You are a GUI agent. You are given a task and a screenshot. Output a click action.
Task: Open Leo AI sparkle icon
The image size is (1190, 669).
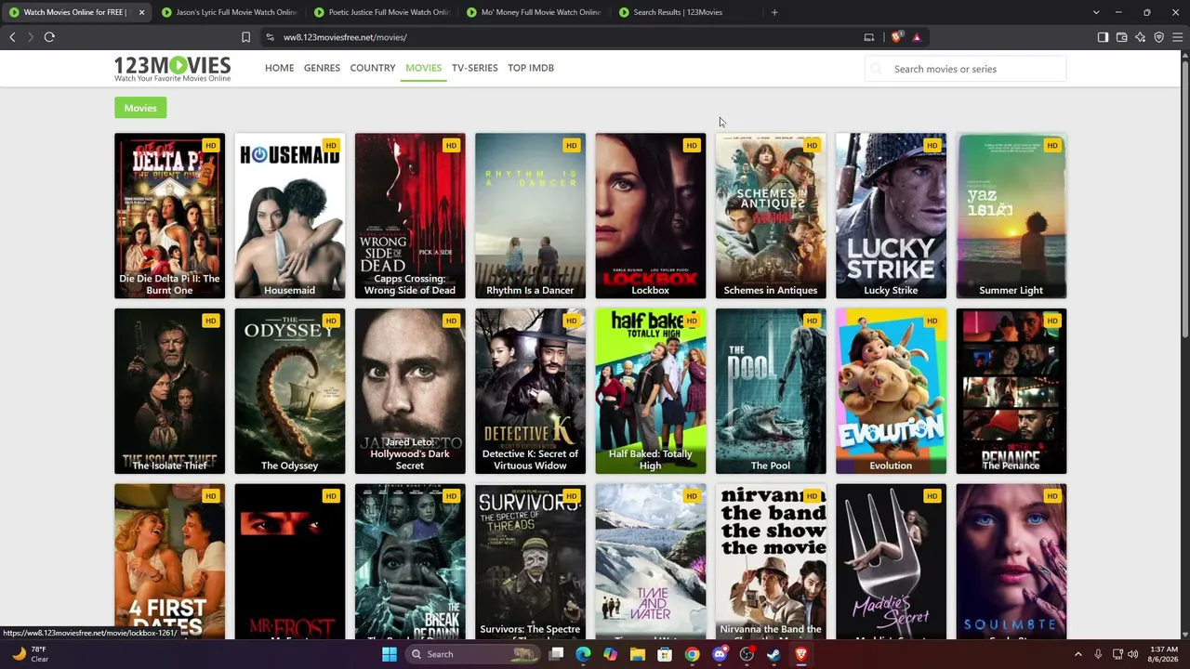[1140, 37]
